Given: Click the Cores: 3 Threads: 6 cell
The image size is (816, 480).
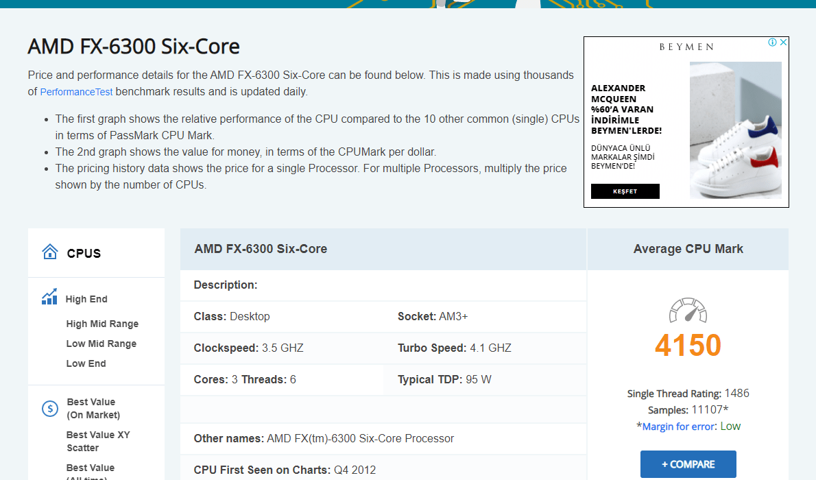Looking at the screenshot, I should pos(245,379).
